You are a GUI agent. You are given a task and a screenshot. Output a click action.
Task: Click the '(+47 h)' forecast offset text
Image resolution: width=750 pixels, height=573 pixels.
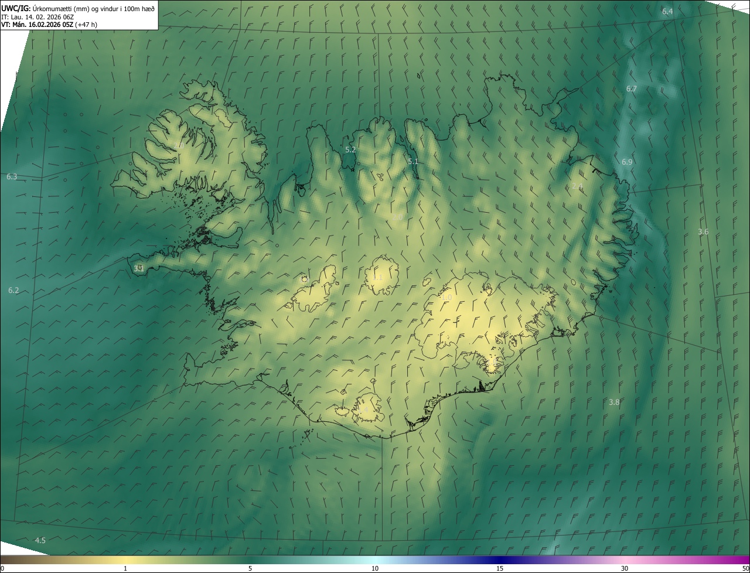point(86,25)
